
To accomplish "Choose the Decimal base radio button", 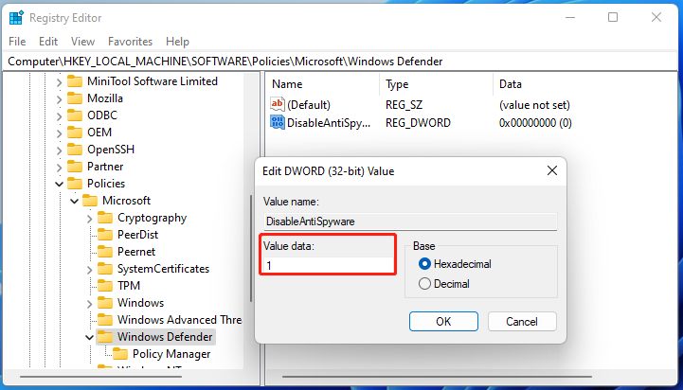I will click(424, 283).
